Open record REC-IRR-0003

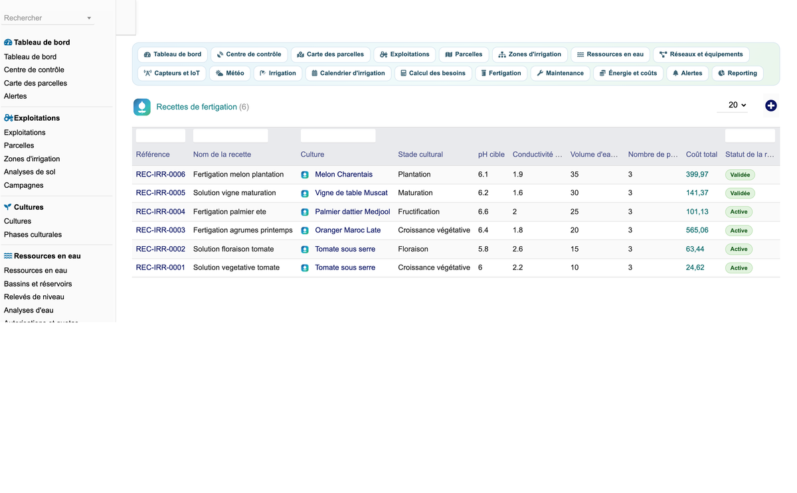point(161,230)
